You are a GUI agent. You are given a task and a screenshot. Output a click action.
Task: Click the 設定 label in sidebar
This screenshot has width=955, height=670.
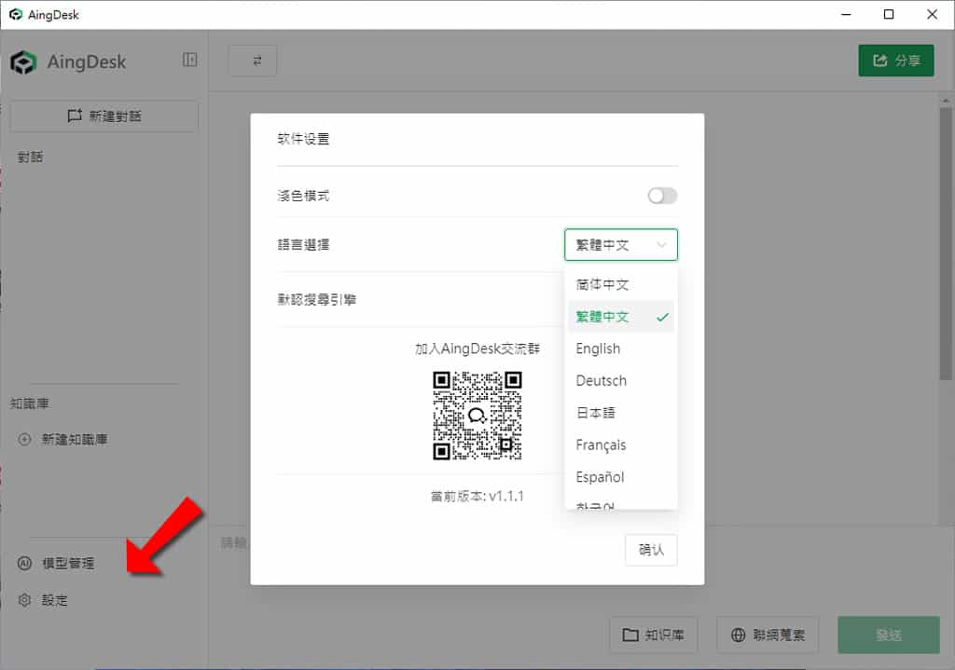click(x=55, y=600)
